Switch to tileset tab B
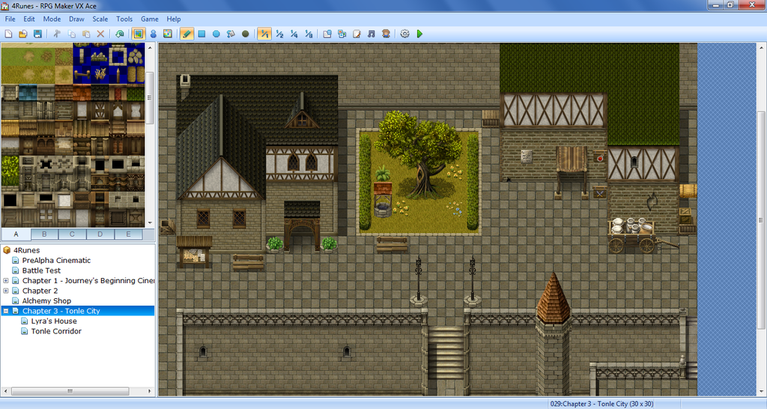This screenshot has height=409, width=767. [44, 234]
